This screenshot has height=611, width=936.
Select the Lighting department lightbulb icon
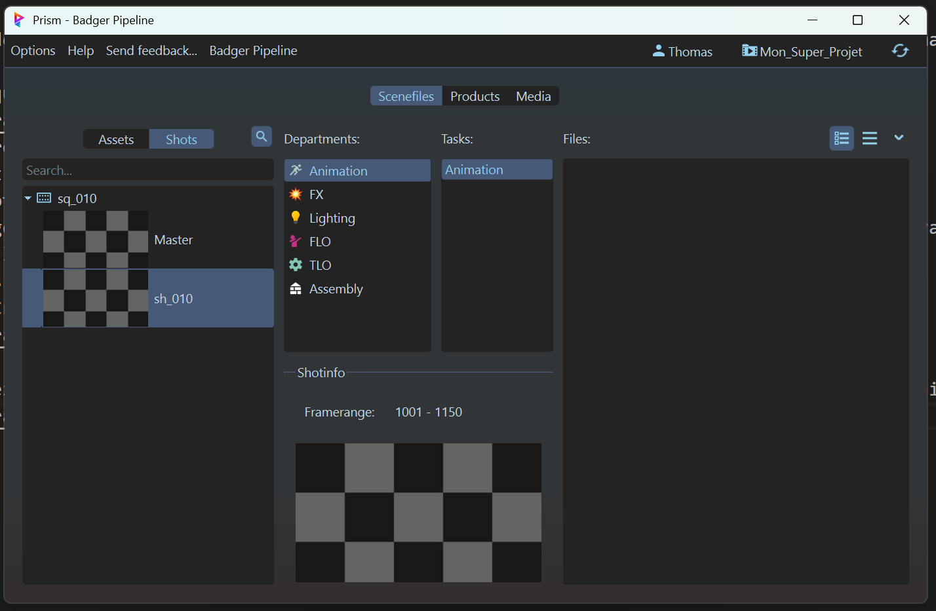pyautogui.click(x=296, y=217)
